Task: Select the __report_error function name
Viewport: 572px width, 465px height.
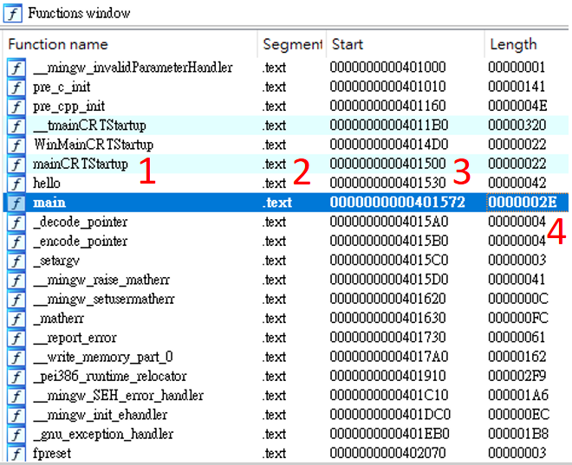Action: (x=75, y=339)
